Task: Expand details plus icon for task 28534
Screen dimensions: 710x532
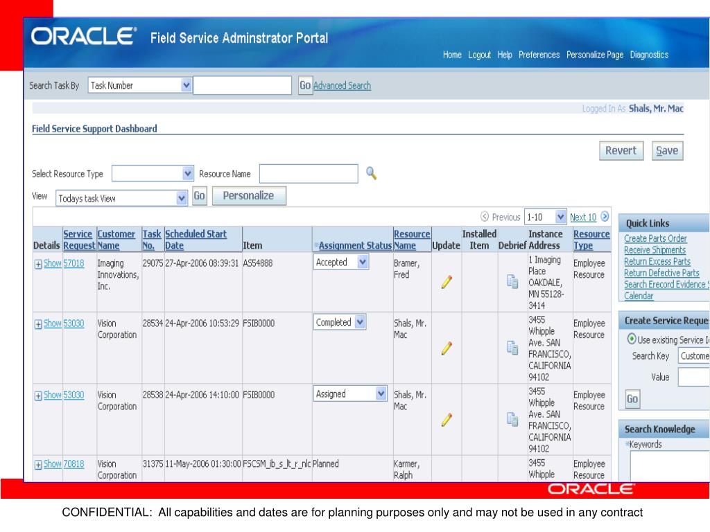Action: coord(39,324)
